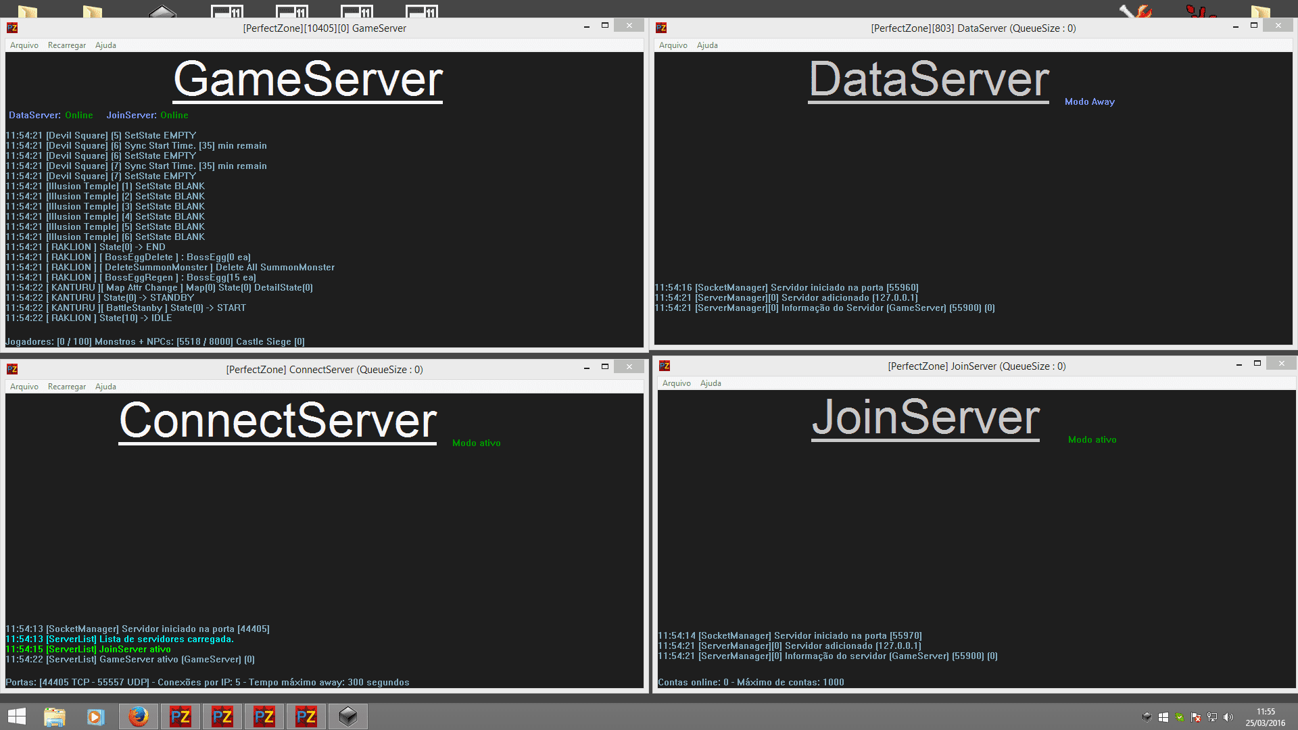Click the 'Portas: [44405 TCP' status line
The width and height of the screenshot is (1298, 730).
coord(208,683)
